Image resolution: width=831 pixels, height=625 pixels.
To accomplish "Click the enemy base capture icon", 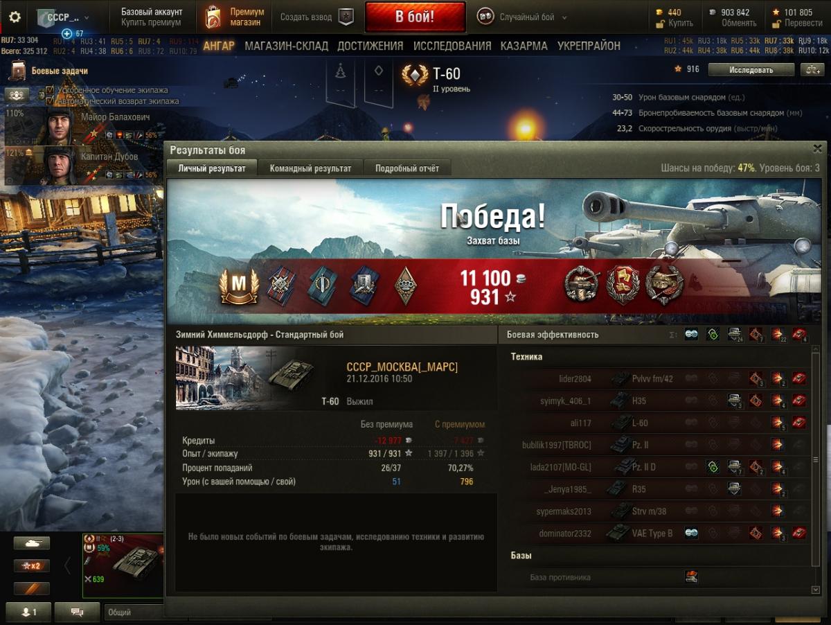I will tap(690, 576).
